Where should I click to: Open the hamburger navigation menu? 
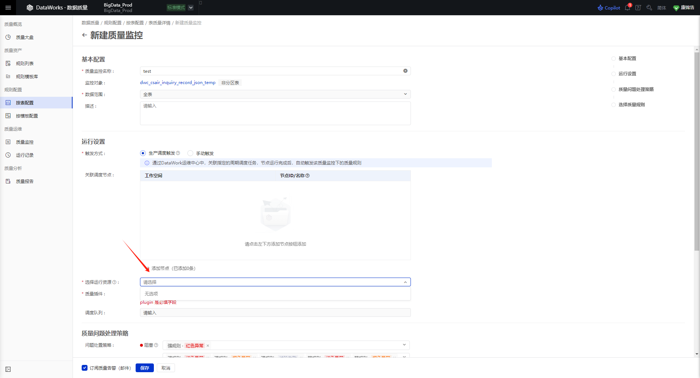pos(8,8)
